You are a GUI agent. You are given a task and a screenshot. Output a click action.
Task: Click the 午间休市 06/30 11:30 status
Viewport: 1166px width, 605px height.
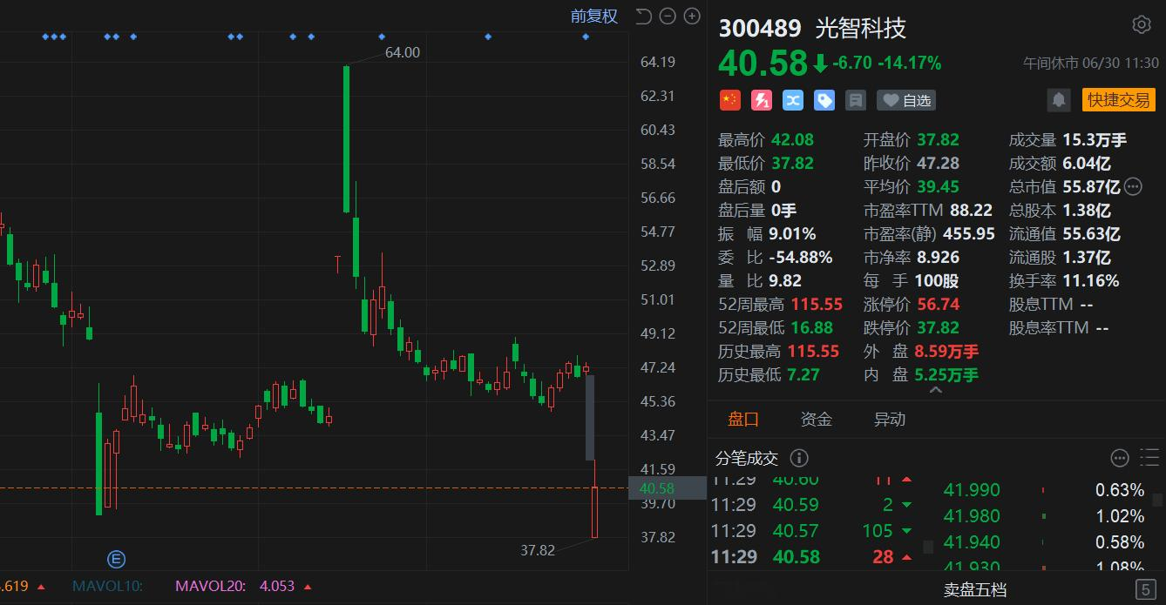point(1091,64)
